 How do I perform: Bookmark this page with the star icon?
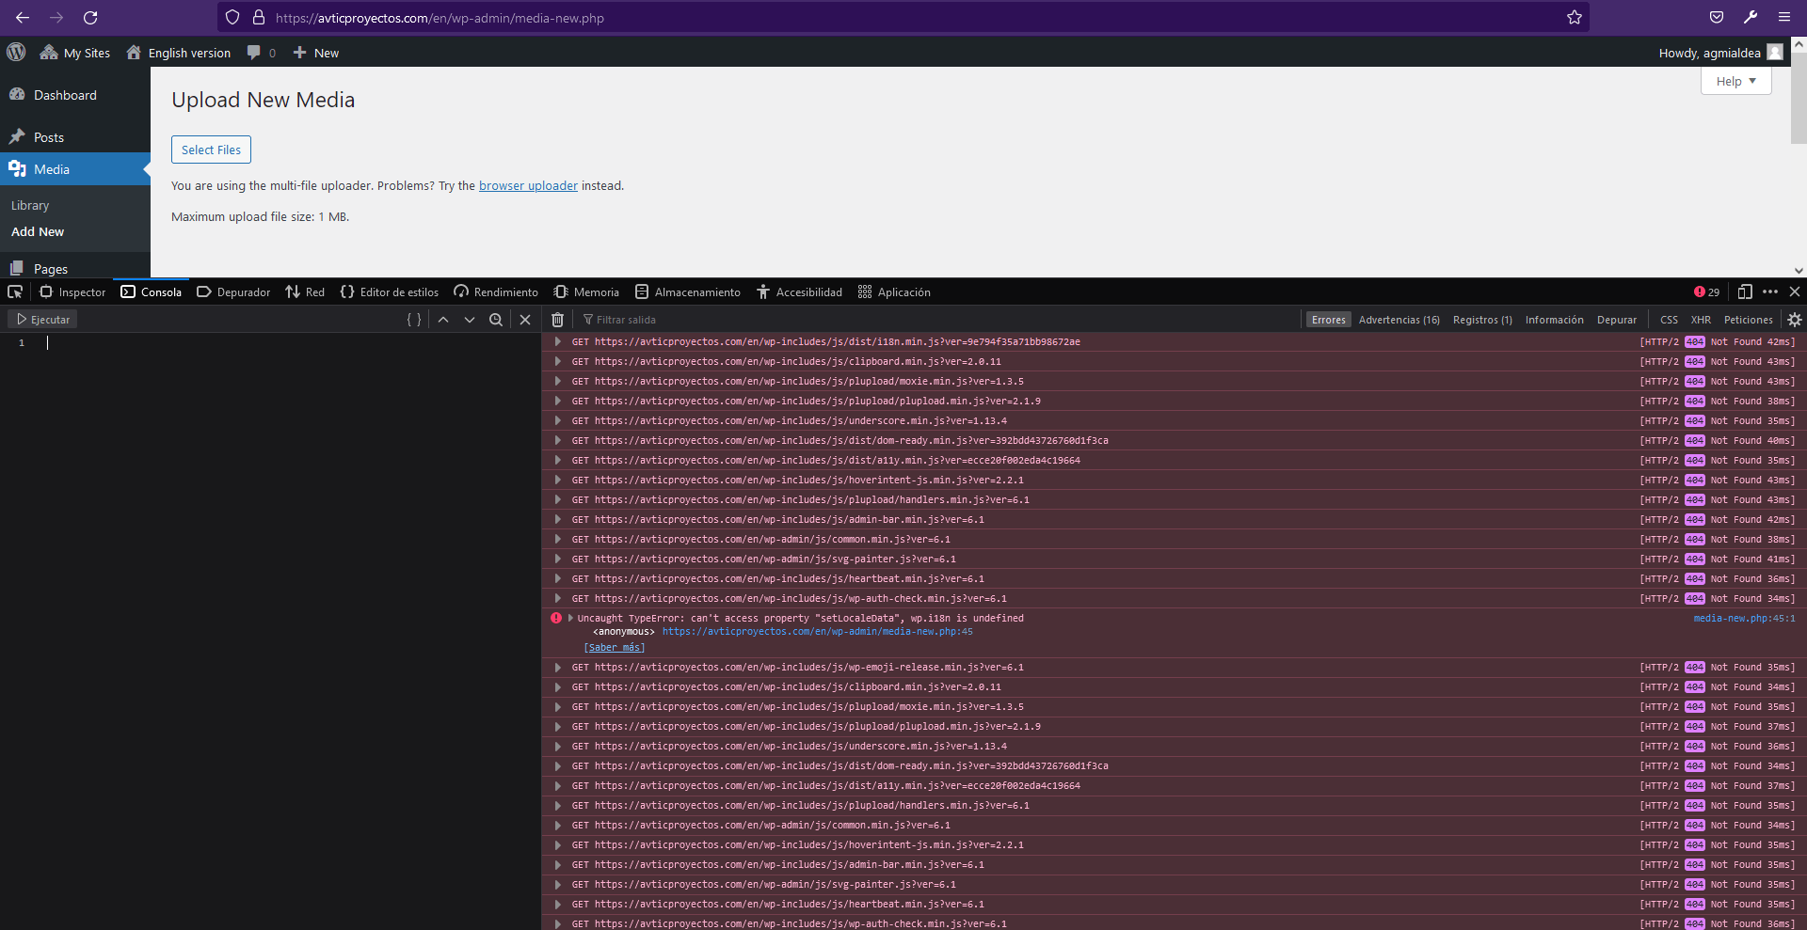point(1574,18)
